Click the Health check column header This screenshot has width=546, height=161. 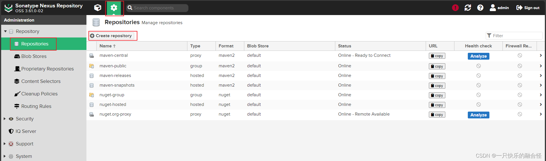click(478, 46)
